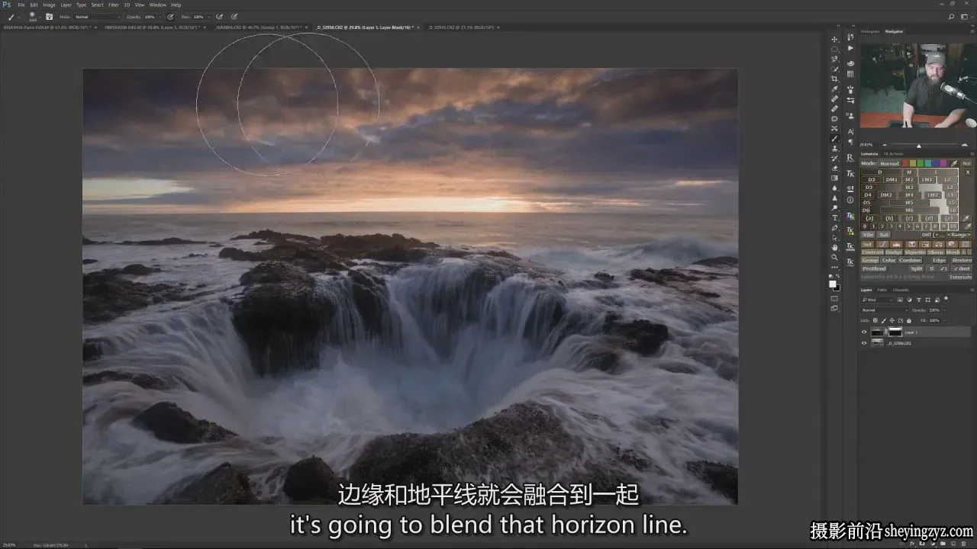Open the layer filter Kind dropdown
Image resolution: width=977 pixels, height=549 pixels.
point(876,300)
